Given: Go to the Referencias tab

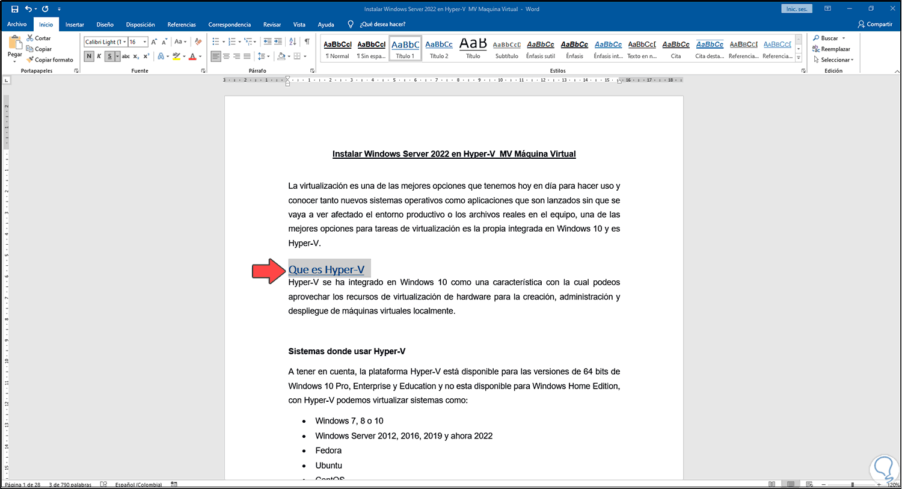Looking at the screenshot, I should click(182, 24).
